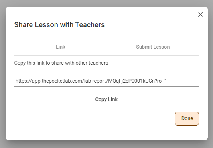Close the Share Lesson dialog with X
Screen dimensions: 213x148
201,14
